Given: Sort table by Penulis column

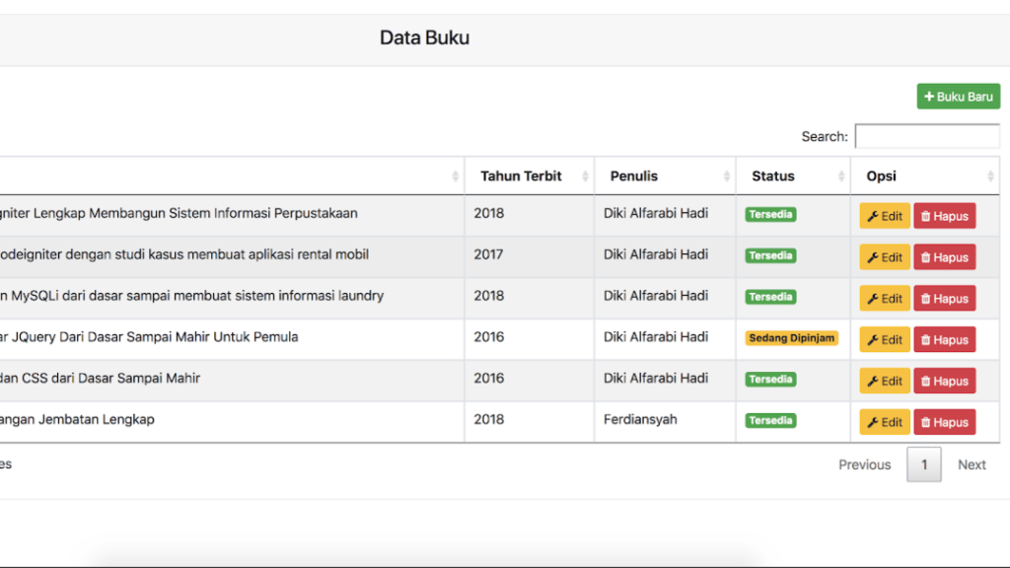Looking at the screenshot, I should (x=665, y=176).
